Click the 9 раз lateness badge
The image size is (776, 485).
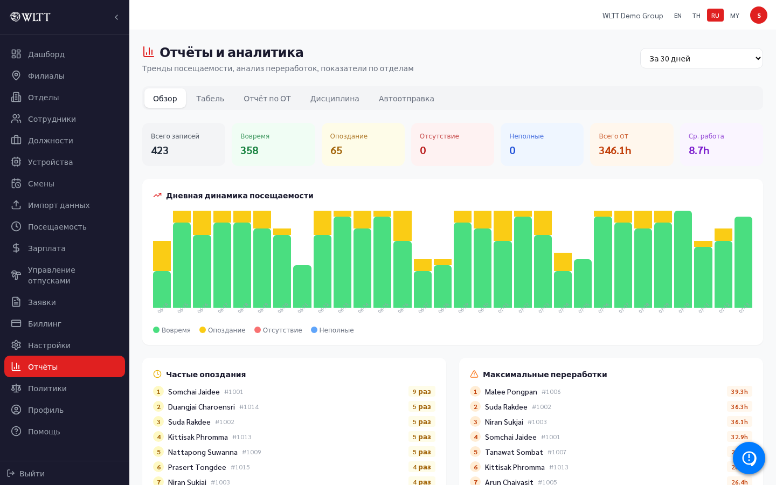[x=422, y=392]
